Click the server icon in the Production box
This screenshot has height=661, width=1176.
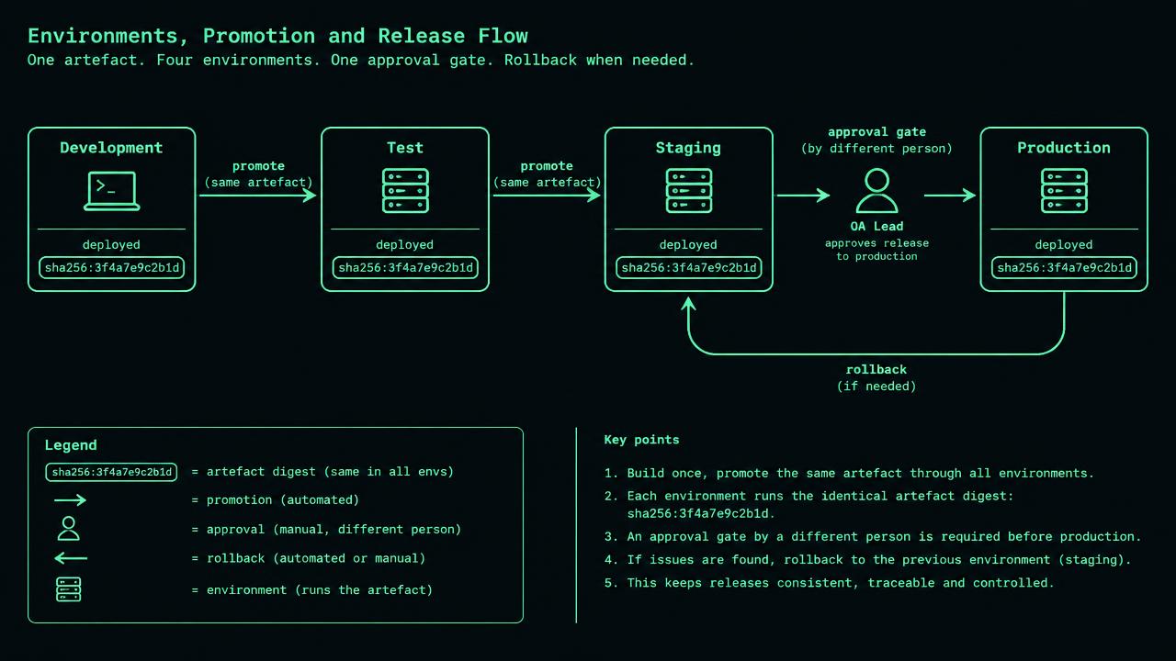tap(1064, 191)
